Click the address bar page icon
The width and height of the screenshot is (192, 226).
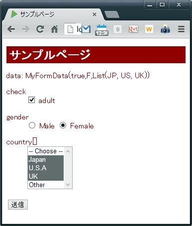pyautogui.click(x=70, y=29)
